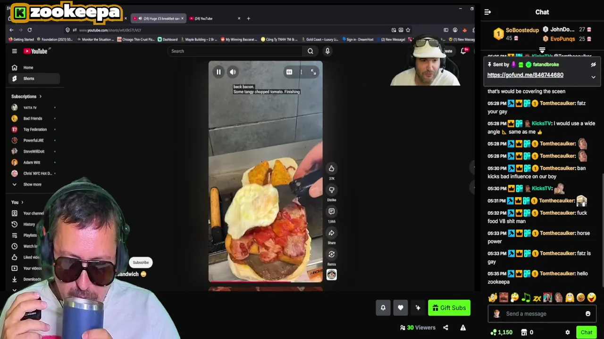Expand Show more subscriptions
The height and width of the screenshot is (339, 604).
tap(33, 185)
